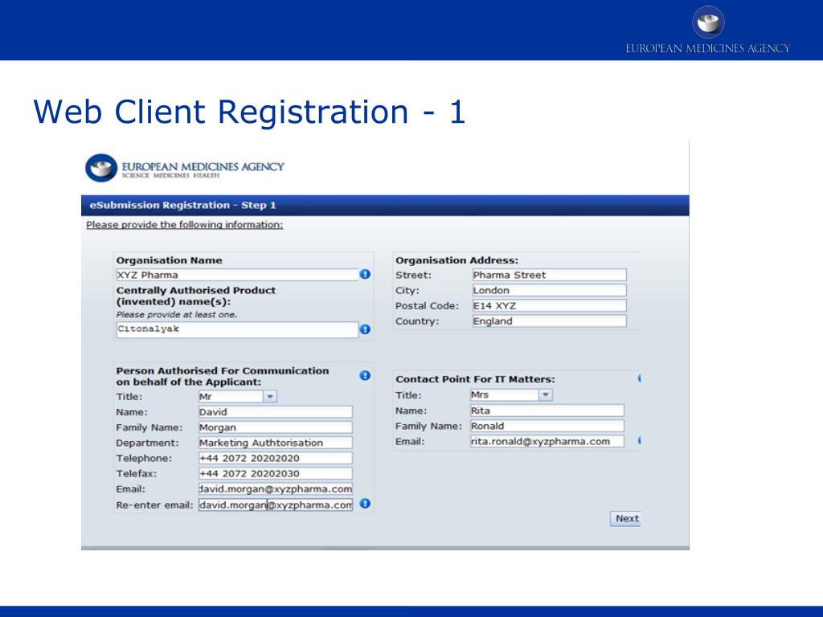The width and height of the screenshot is (823, 617).
Task: Click the Postal Code field E14 XYZ
Action: coord(549,306)
